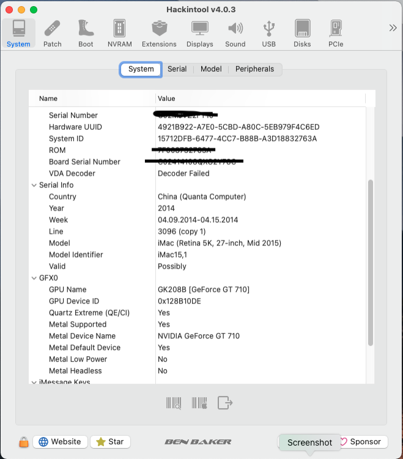Select the Hardware UUID row
The image size is (403, 459).
tap(198, 127)
